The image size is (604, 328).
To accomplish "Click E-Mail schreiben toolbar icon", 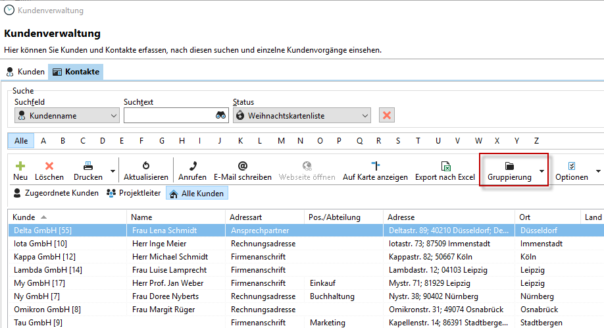I will click(x=242, y=167).
